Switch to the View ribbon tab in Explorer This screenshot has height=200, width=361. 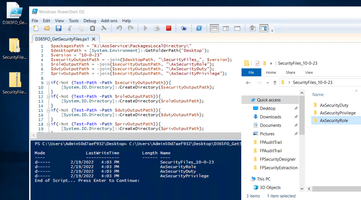309,72
